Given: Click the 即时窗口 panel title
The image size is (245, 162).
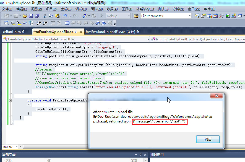Looking at the screenshot, I should point(157,155).
